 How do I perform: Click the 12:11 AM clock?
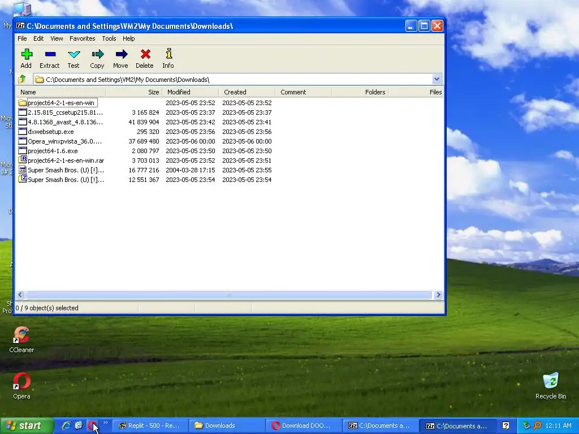558,426
